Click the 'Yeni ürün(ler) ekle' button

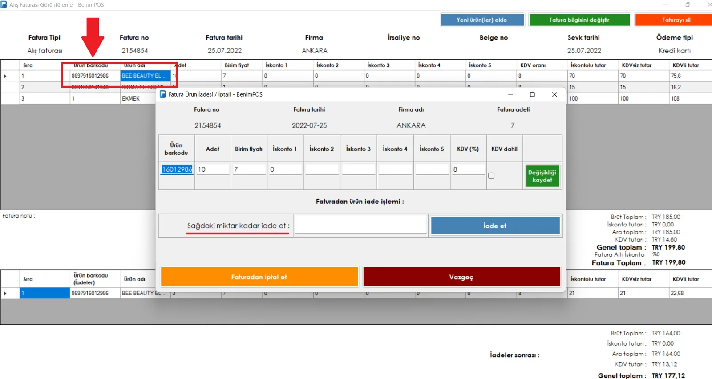[x=481, y=20]
